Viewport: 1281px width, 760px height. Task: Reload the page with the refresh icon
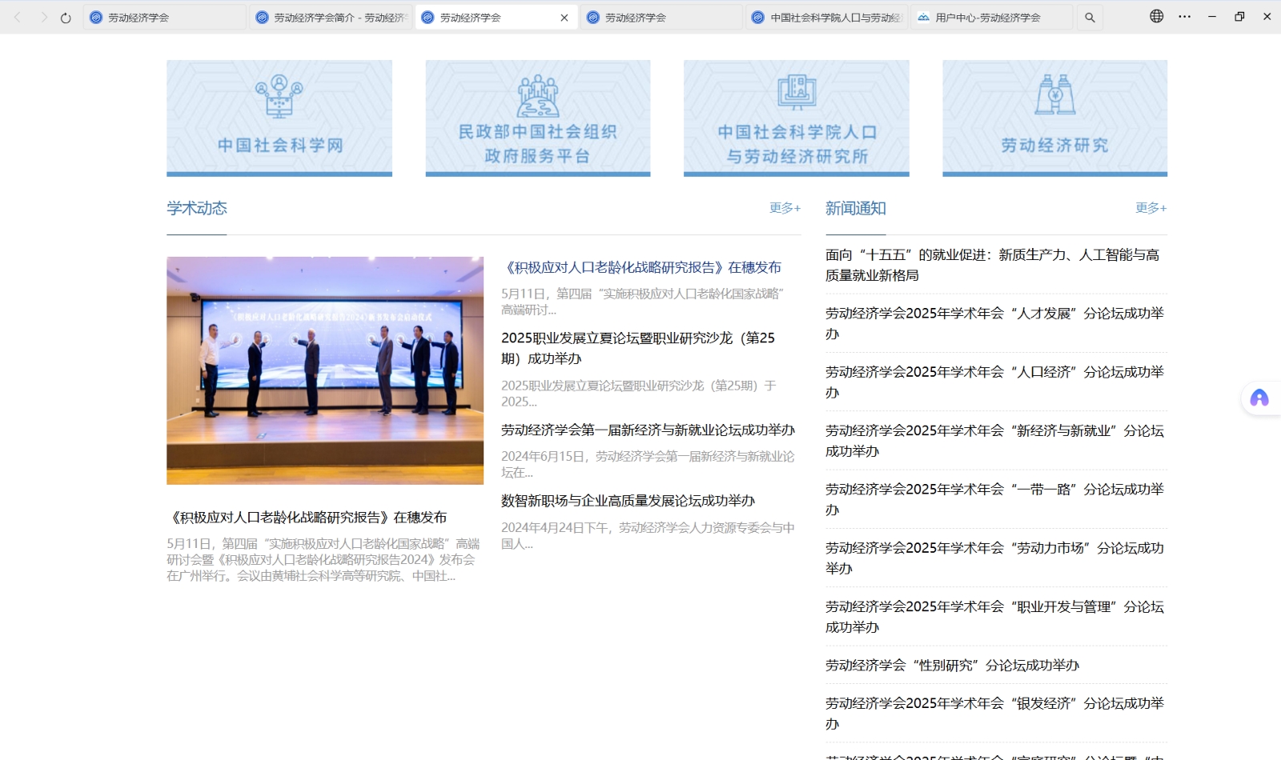coord(64,16)
